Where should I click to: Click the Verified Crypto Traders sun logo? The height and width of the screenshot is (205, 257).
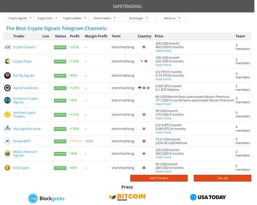click(7, 114)
